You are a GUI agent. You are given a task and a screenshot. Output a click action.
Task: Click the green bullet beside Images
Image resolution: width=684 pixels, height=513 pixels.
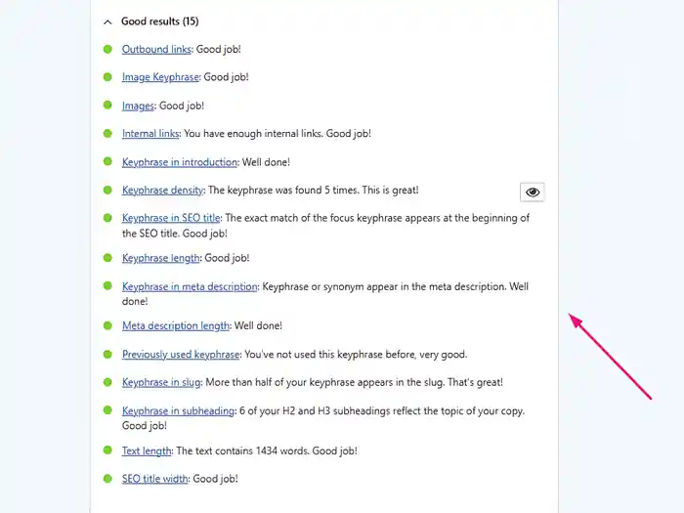point(107,105)
